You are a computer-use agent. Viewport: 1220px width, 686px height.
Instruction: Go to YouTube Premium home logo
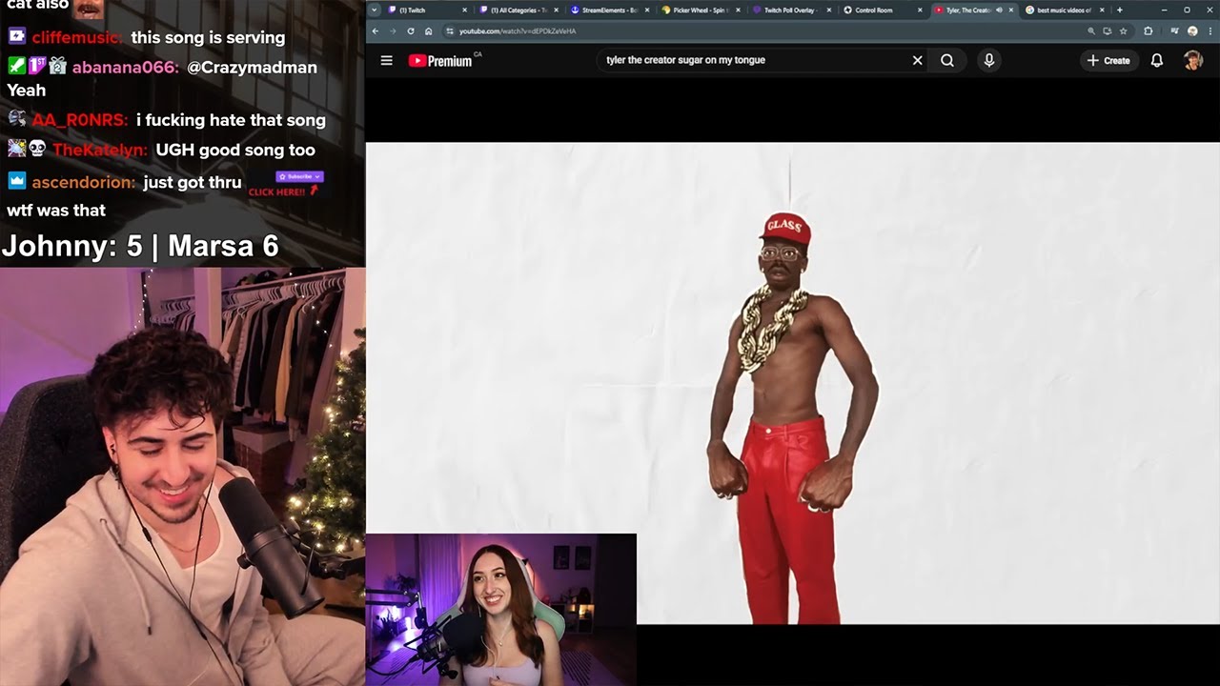click(440, 60)
